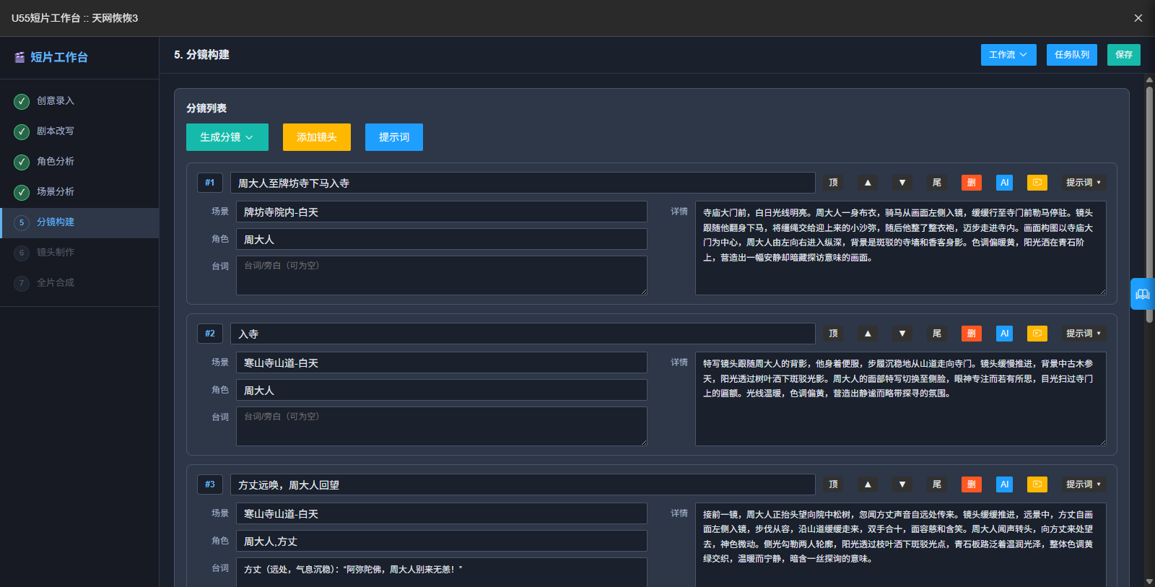Go to the 创意录入 step
The image size is (1155, 587).
(79, 101)
